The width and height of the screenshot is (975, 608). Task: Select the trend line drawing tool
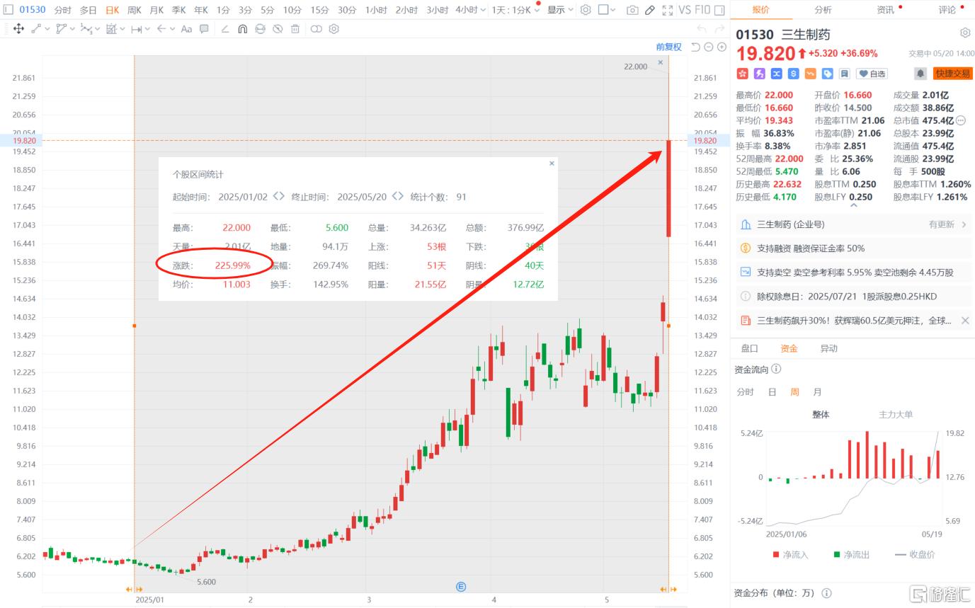(37, 29)
